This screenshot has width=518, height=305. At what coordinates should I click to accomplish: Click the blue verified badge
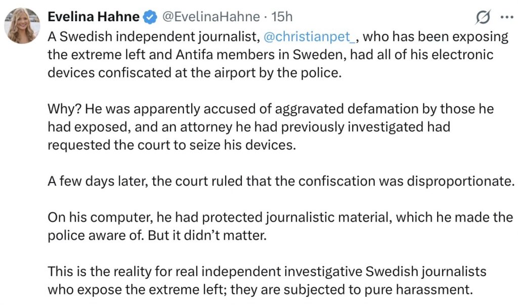pyautogui.click(x=150, y=17)
